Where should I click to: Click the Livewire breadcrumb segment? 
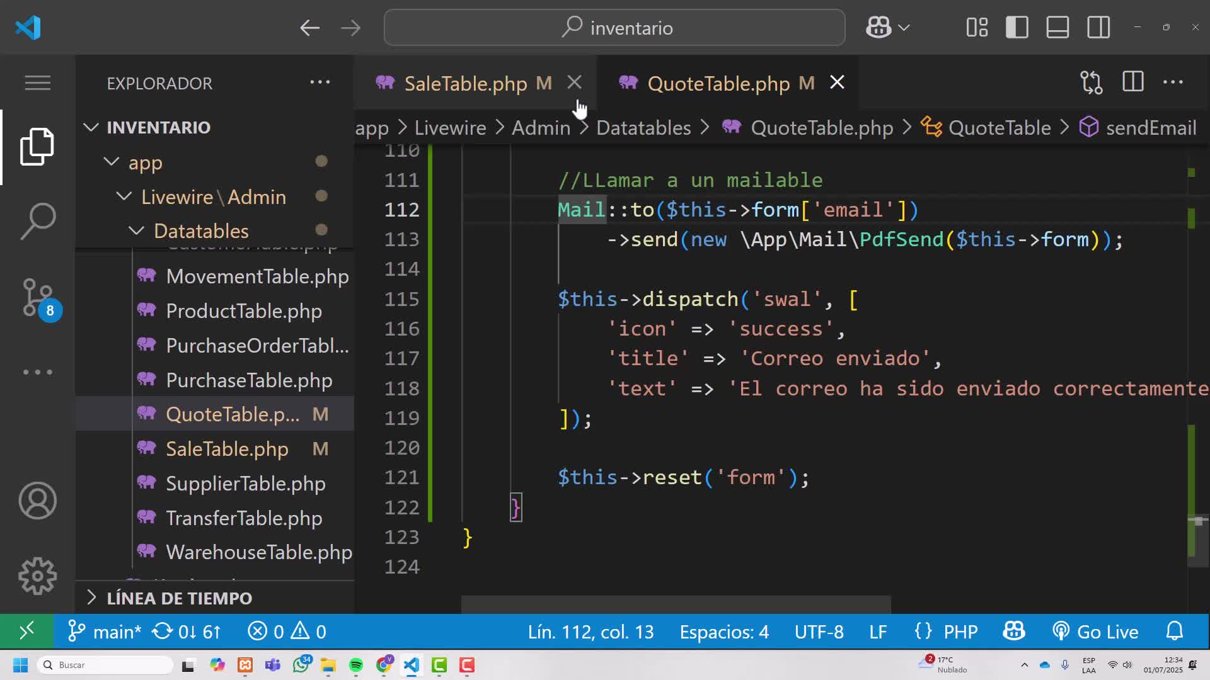[x=450, y=128]
